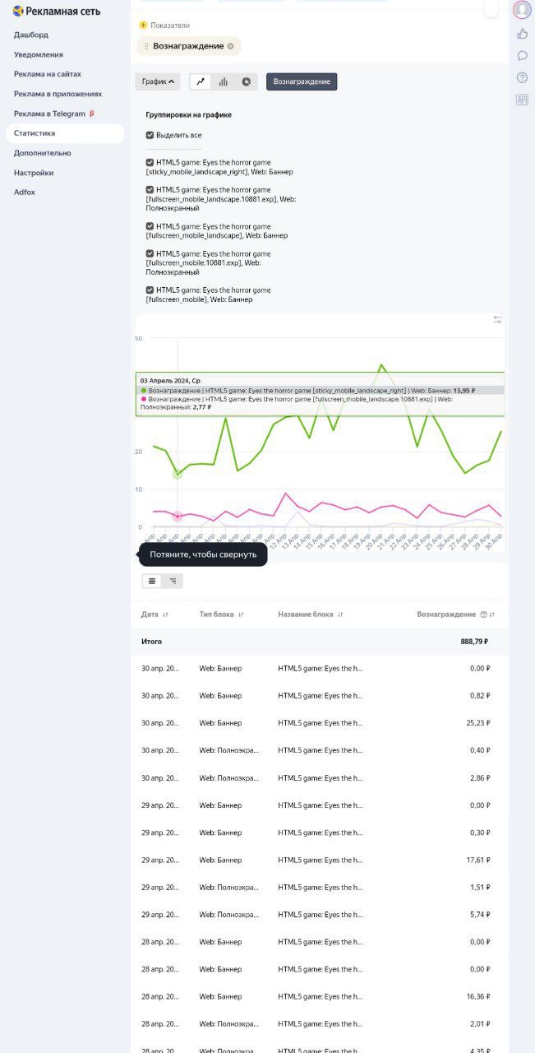
Task: Click the 'Вознаграждение' chart metric button
Action: click(x=302, y=82)
